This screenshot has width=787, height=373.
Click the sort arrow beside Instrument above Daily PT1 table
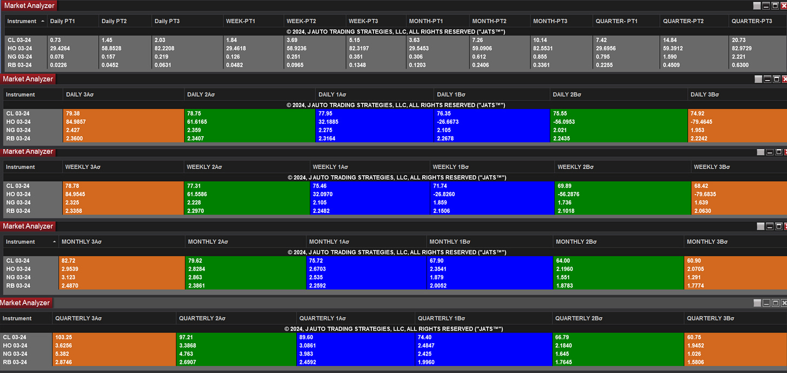43,21
